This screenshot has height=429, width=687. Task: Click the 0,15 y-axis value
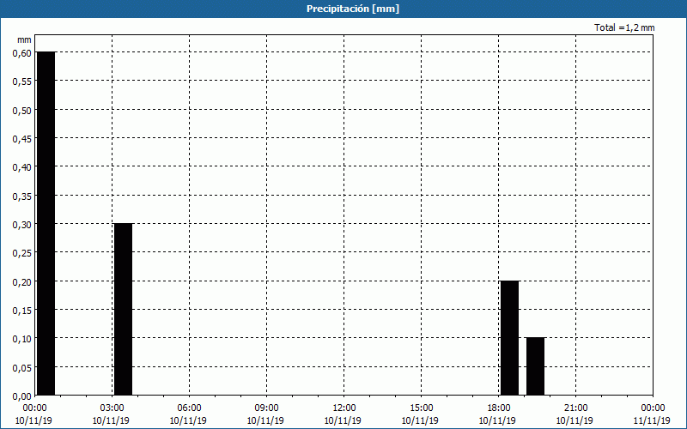22,311
